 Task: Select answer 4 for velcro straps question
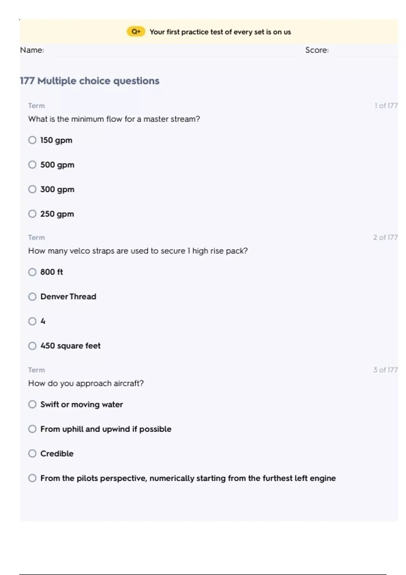tap(32, 321)
